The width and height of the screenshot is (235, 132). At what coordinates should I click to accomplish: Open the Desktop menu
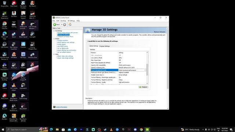(63, 21)
